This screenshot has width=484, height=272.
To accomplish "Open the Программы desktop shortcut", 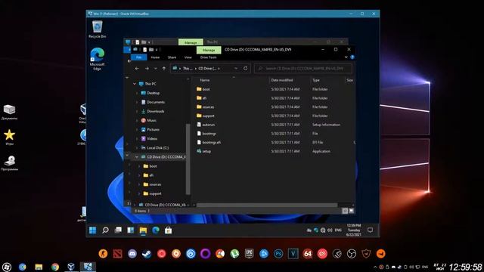I will [x=9, y=163].
